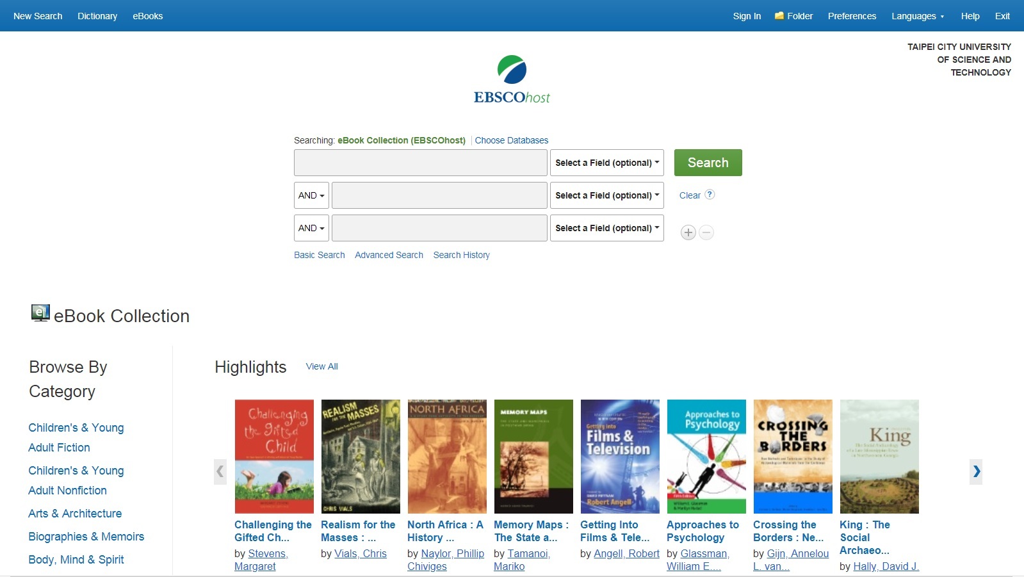Add a search row with plus icon
Screen dimensions: 1024x577
click(688, 232)
